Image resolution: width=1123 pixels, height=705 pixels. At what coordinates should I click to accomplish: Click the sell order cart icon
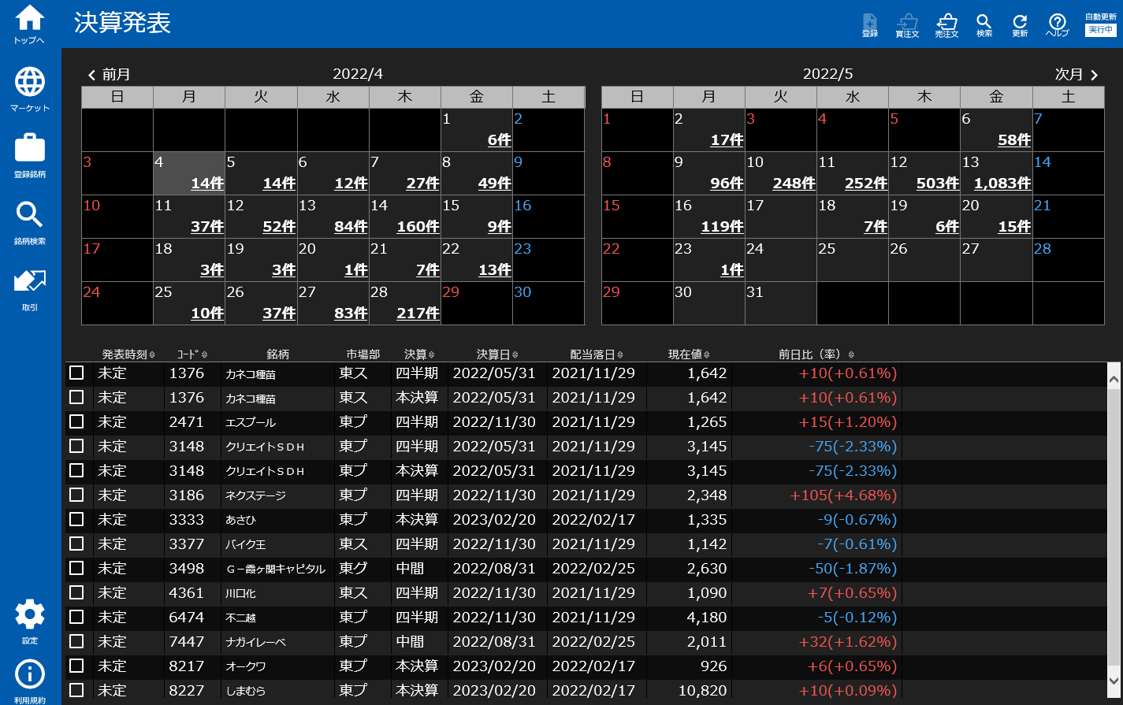coord(946,25)
